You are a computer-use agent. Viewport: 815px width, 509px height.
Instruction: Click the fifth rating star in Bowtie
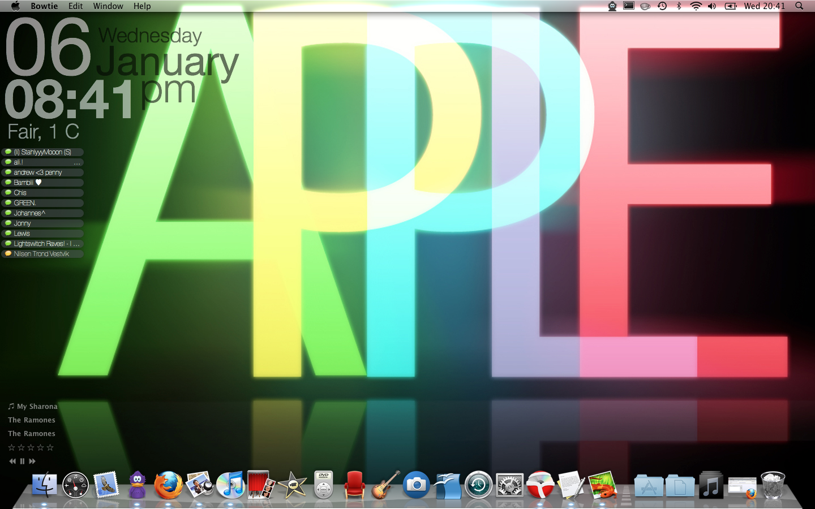[50, 447]
